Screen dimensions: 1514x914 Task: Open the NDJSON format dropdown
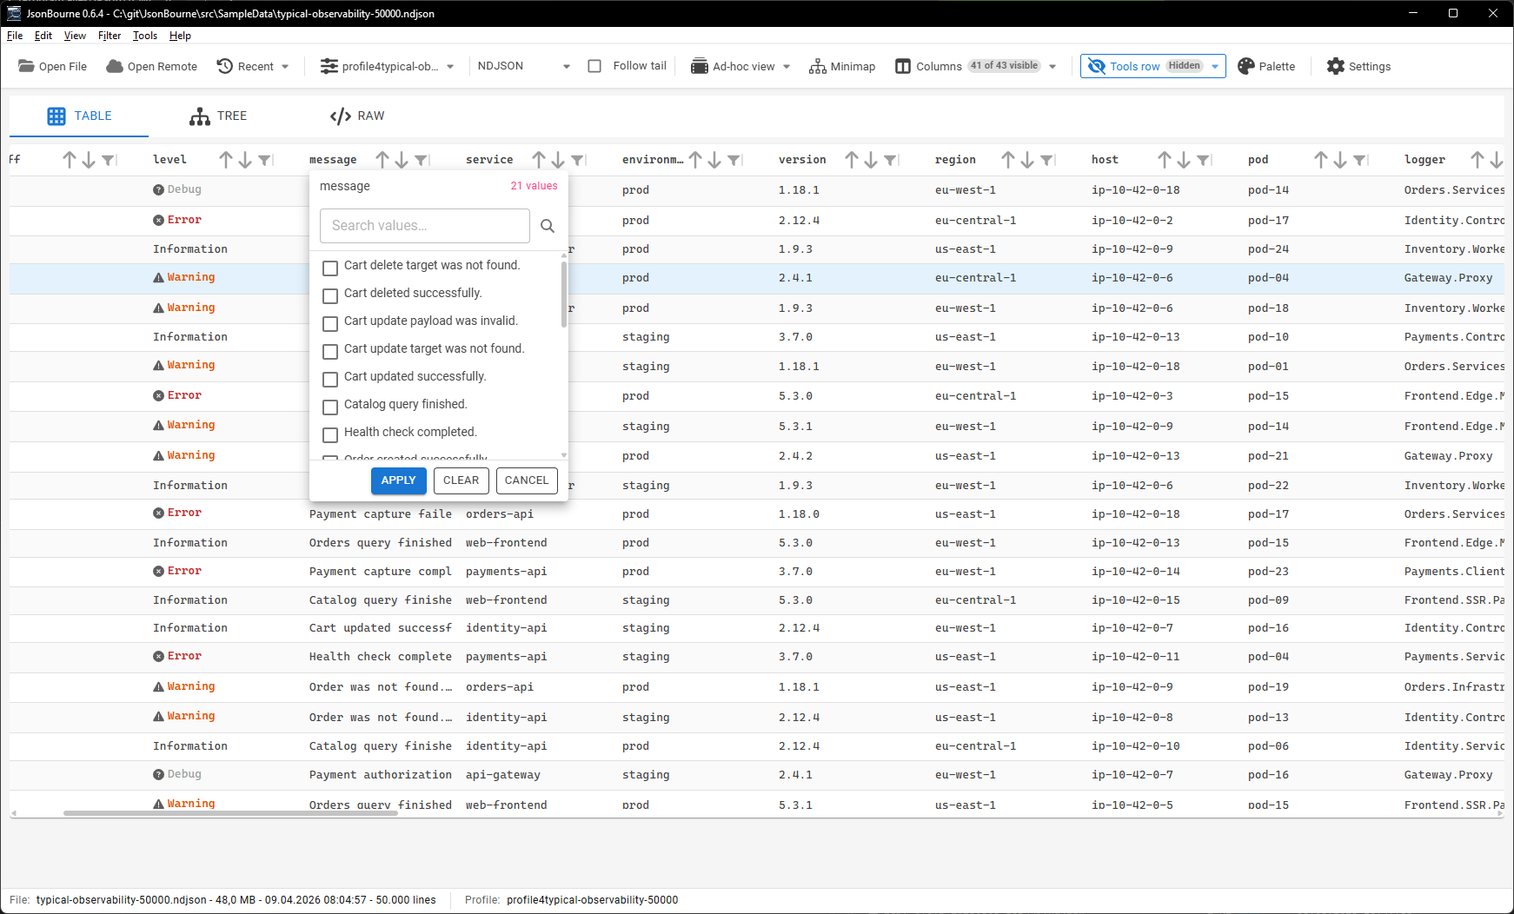click(523, 66)
